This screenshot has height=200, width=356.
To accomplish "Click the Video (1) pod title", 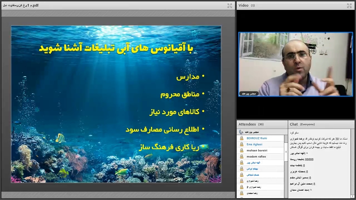I will tap(246, 5).
